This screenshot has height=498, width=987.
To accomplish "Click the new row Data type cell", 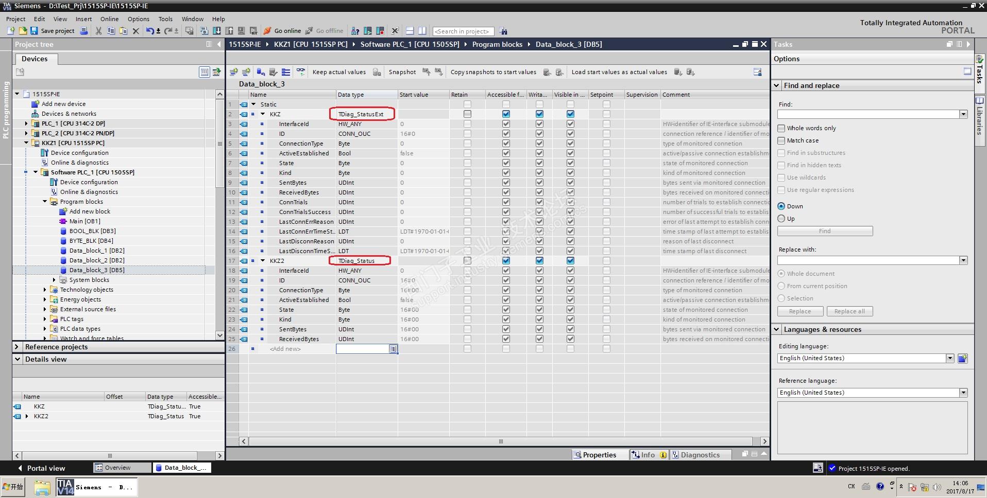I will [363, 349].
